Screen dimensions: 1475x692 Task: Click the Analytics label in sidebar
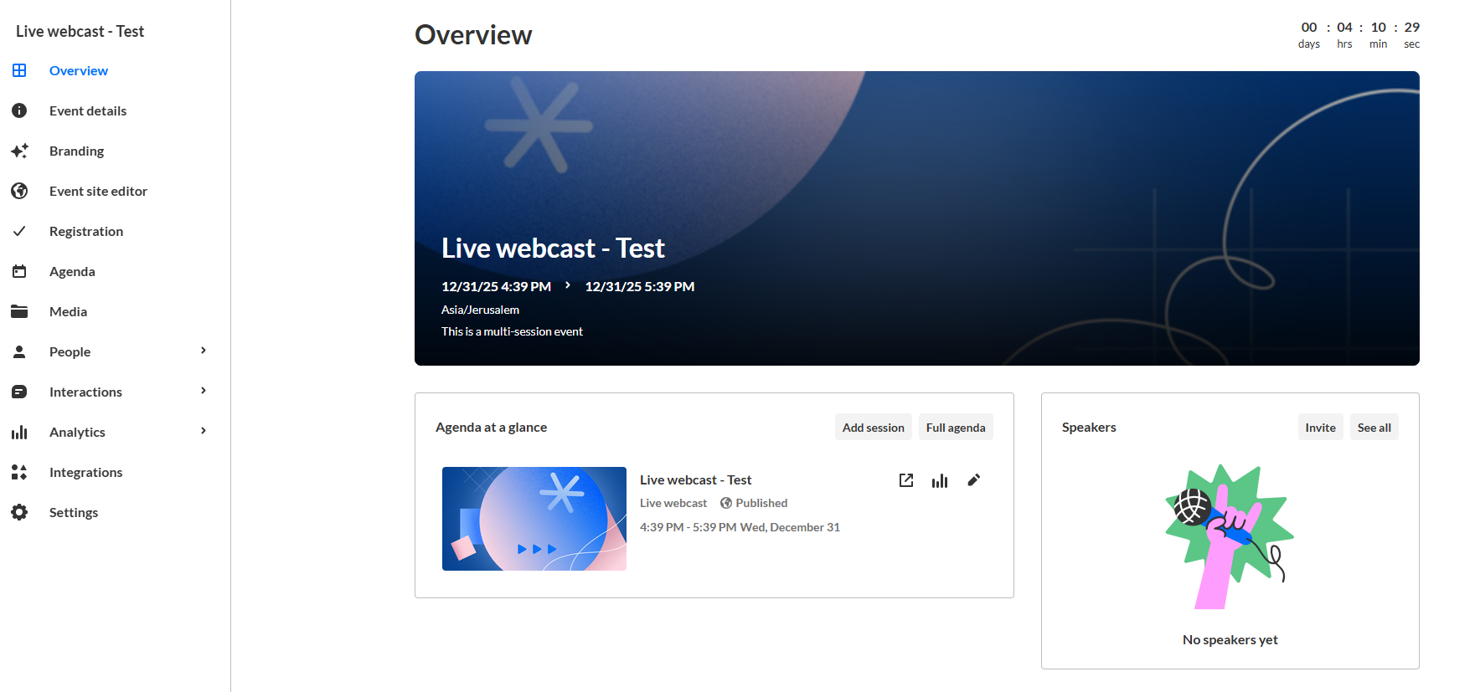click(x=77, y=432)
